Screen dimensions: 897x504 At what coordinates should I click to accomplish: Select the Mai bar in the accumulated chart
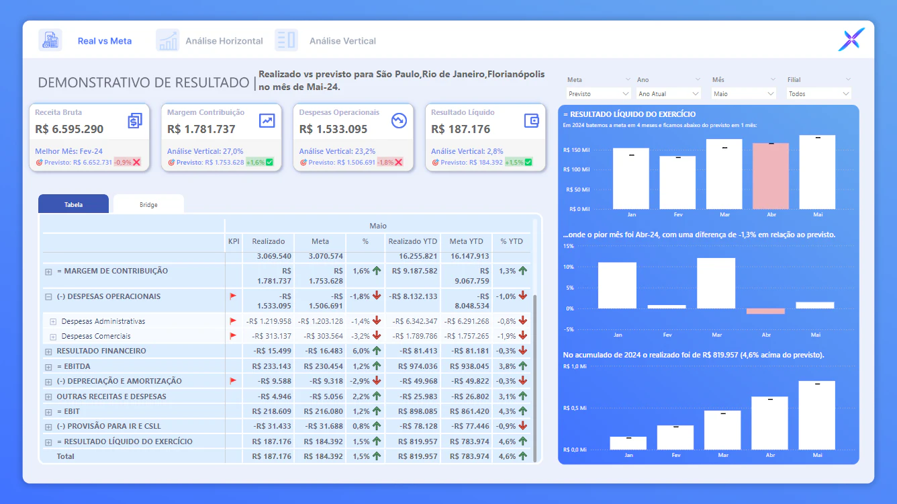pos(816,415)
